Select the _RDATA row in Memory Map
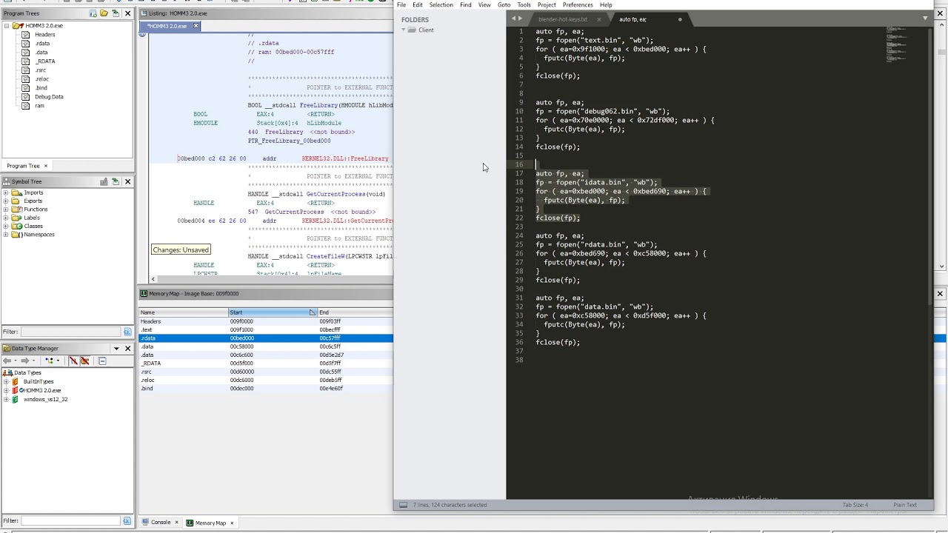948x533 pixels. (267, 363)
